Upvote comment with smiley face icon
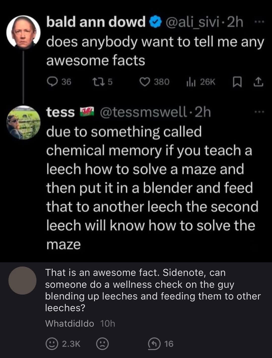 coord(52,344)
